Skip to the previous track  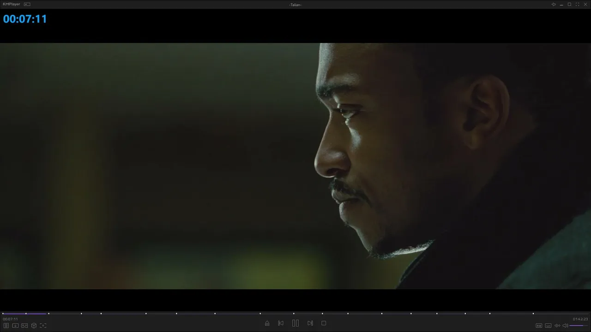click(x=281, y=323)
